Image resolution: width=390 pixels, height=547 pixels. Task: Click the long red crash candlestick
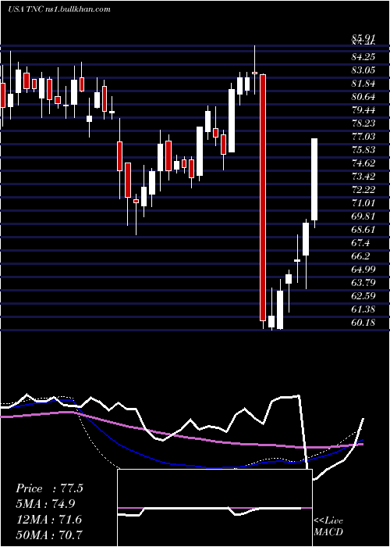pos(263,198)
